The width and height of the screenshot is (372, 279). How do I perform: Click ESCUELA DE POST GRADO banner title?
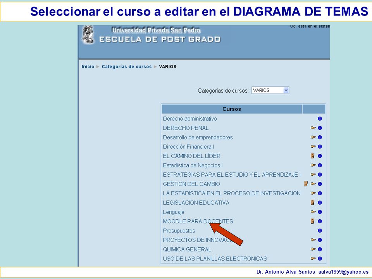[160, 40]
